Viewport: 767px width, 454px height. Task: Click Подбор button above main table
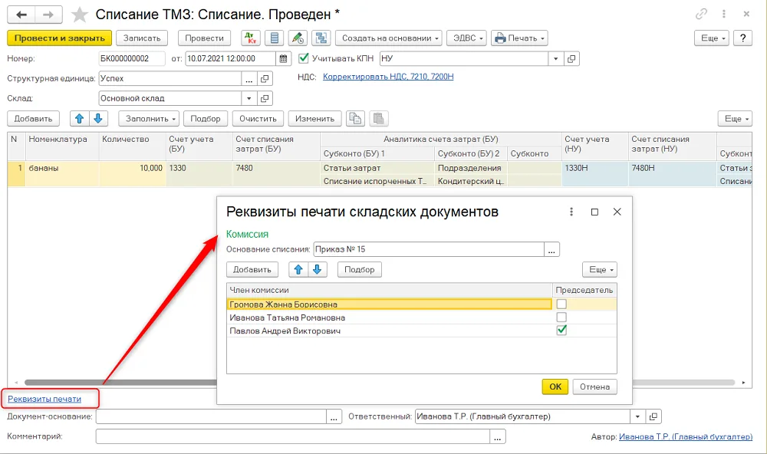[206, 118]
